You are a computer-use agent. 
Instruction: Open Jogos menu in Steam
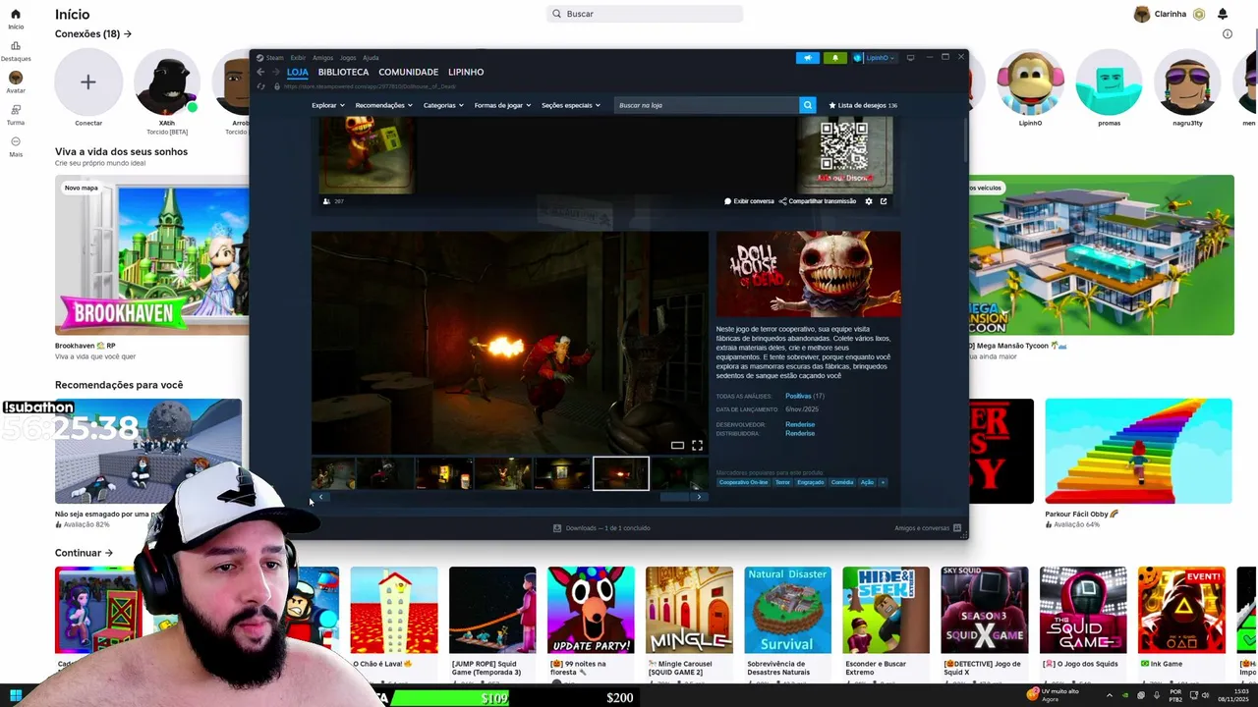point(348,58)
